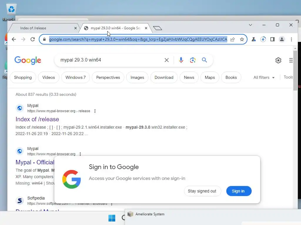This screenshot has height=225, width=301.
Task: Open the Windows Start button
Action: click(x=112, y=218)
